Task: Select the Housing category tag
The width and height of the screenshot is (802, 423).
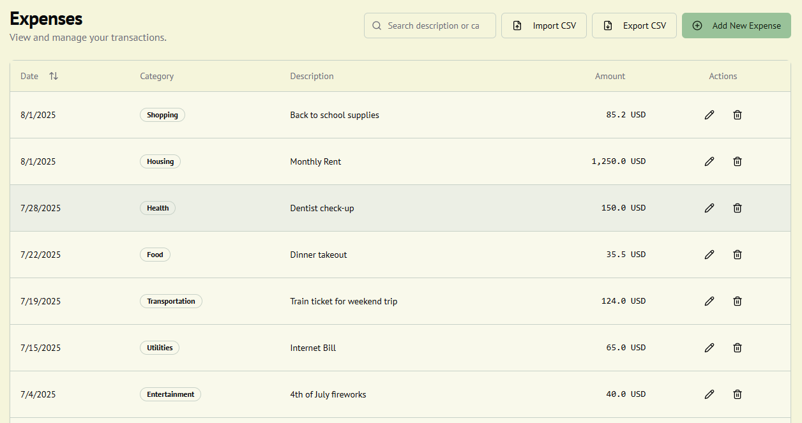Action: point(160,161)
